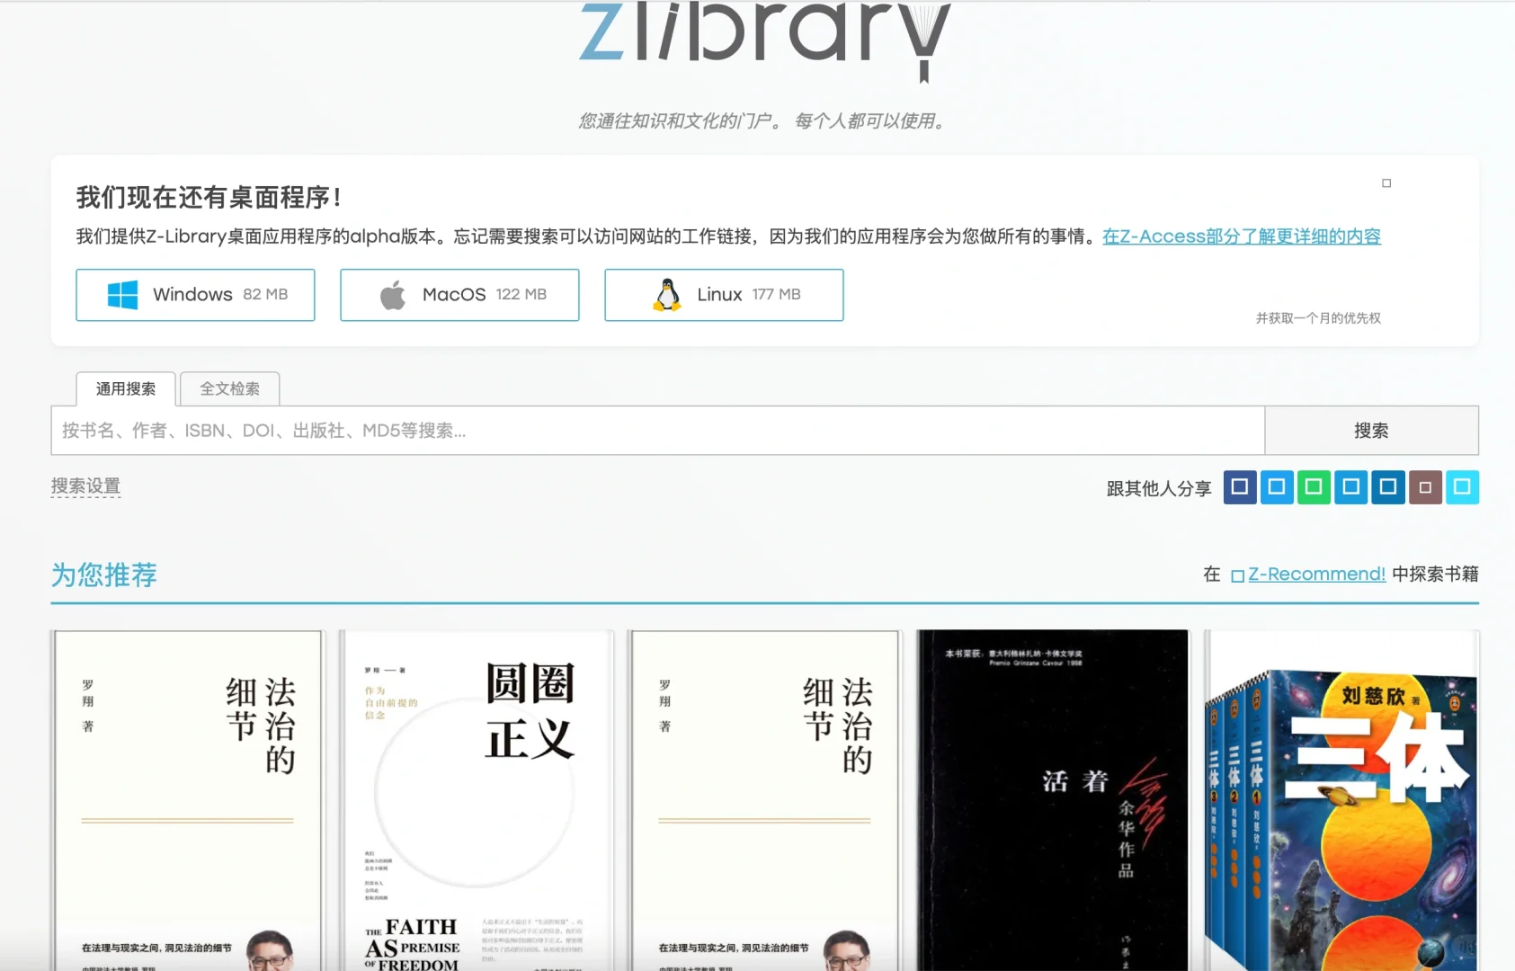This screenshot has height=971, width=1515.
Task: Focus the book search input field
Action: click(x=658, y=431)
